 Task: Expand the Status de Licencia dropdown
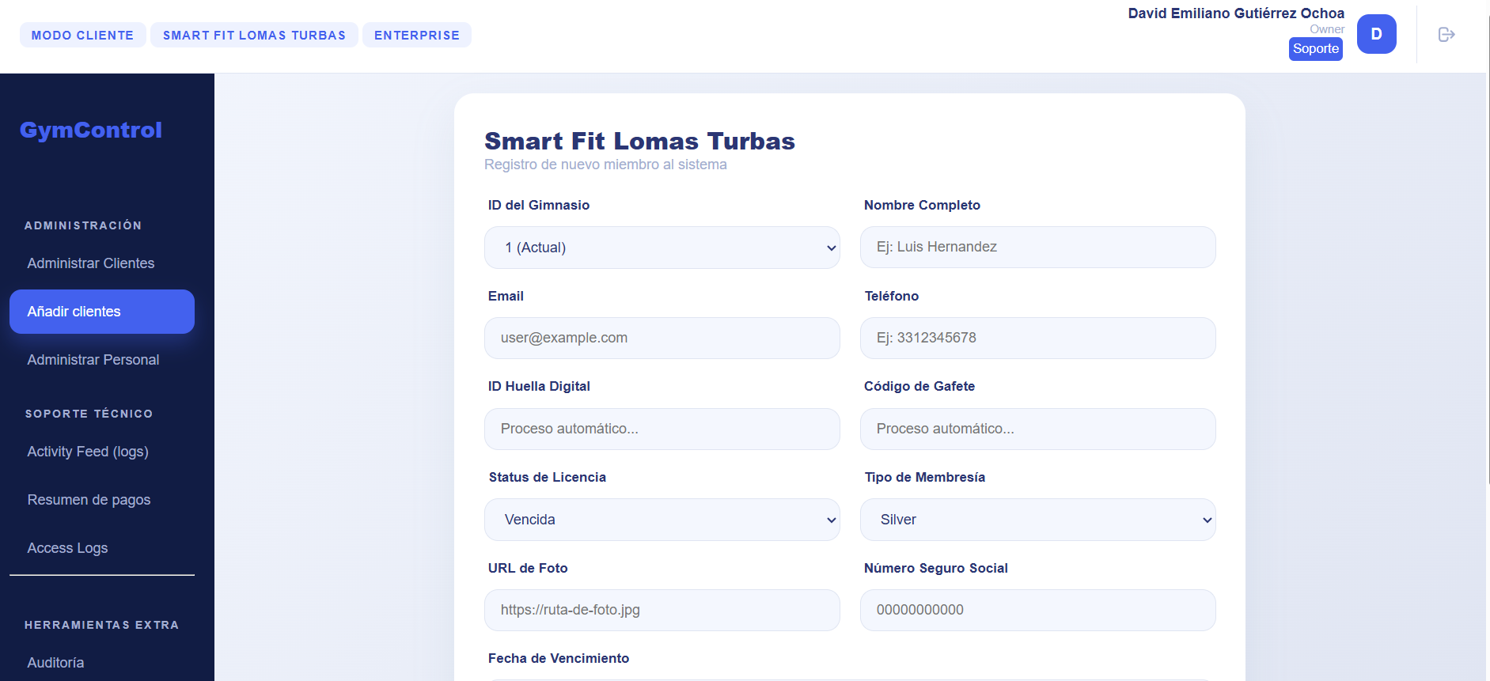pyautogui.click(x=662, y=520)
